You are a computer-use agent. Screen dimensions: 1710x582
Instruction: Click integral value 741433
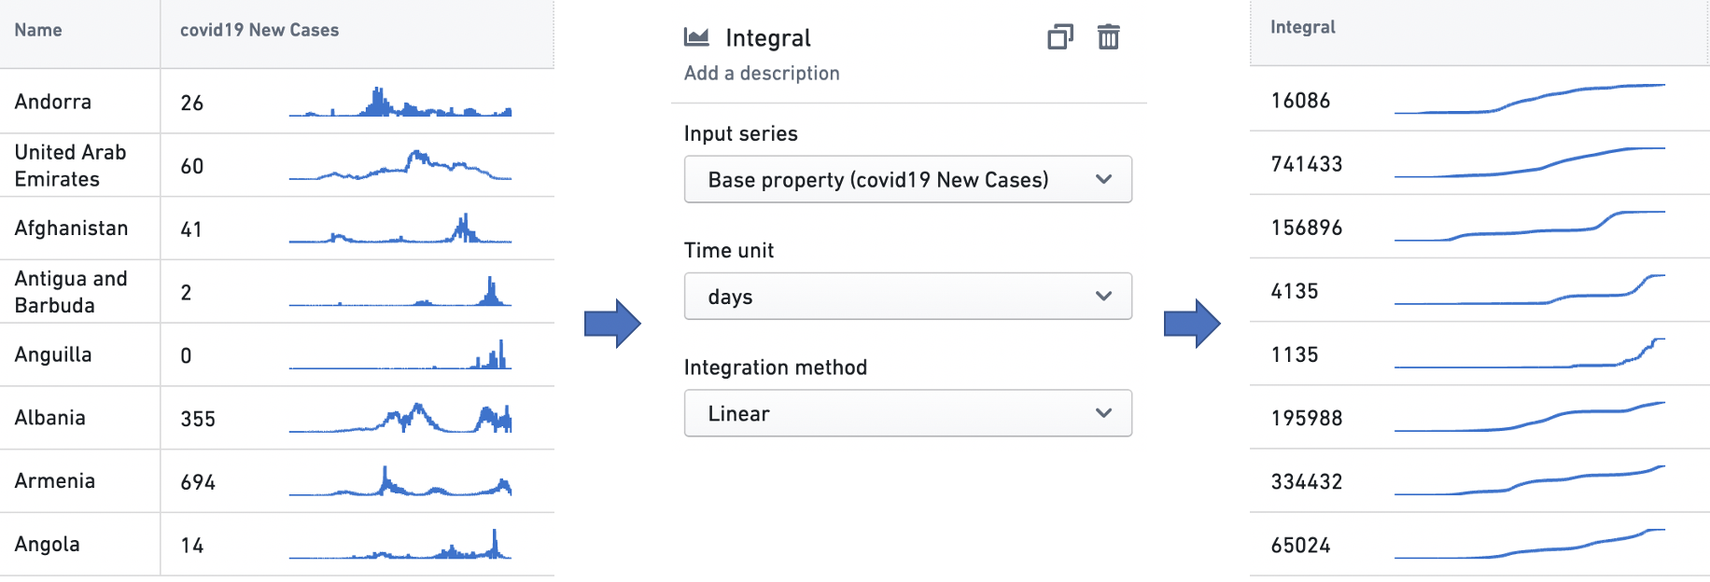click(x=1307, y=164)
